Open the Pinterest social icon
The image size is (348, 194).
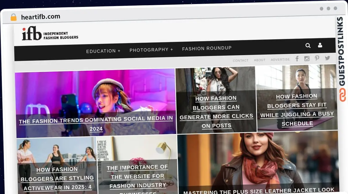317,58
